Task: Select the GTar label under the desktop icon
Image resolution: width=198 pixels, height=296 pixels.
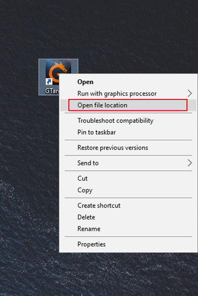Action: coord(52,91)
